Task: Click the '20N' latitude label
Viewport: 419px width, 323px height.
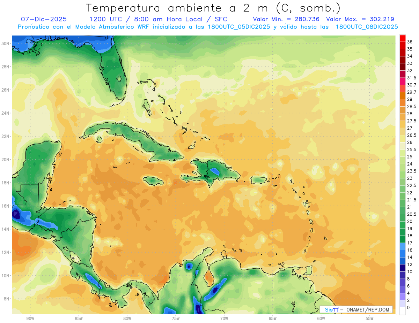Action: tap(6, 160)
